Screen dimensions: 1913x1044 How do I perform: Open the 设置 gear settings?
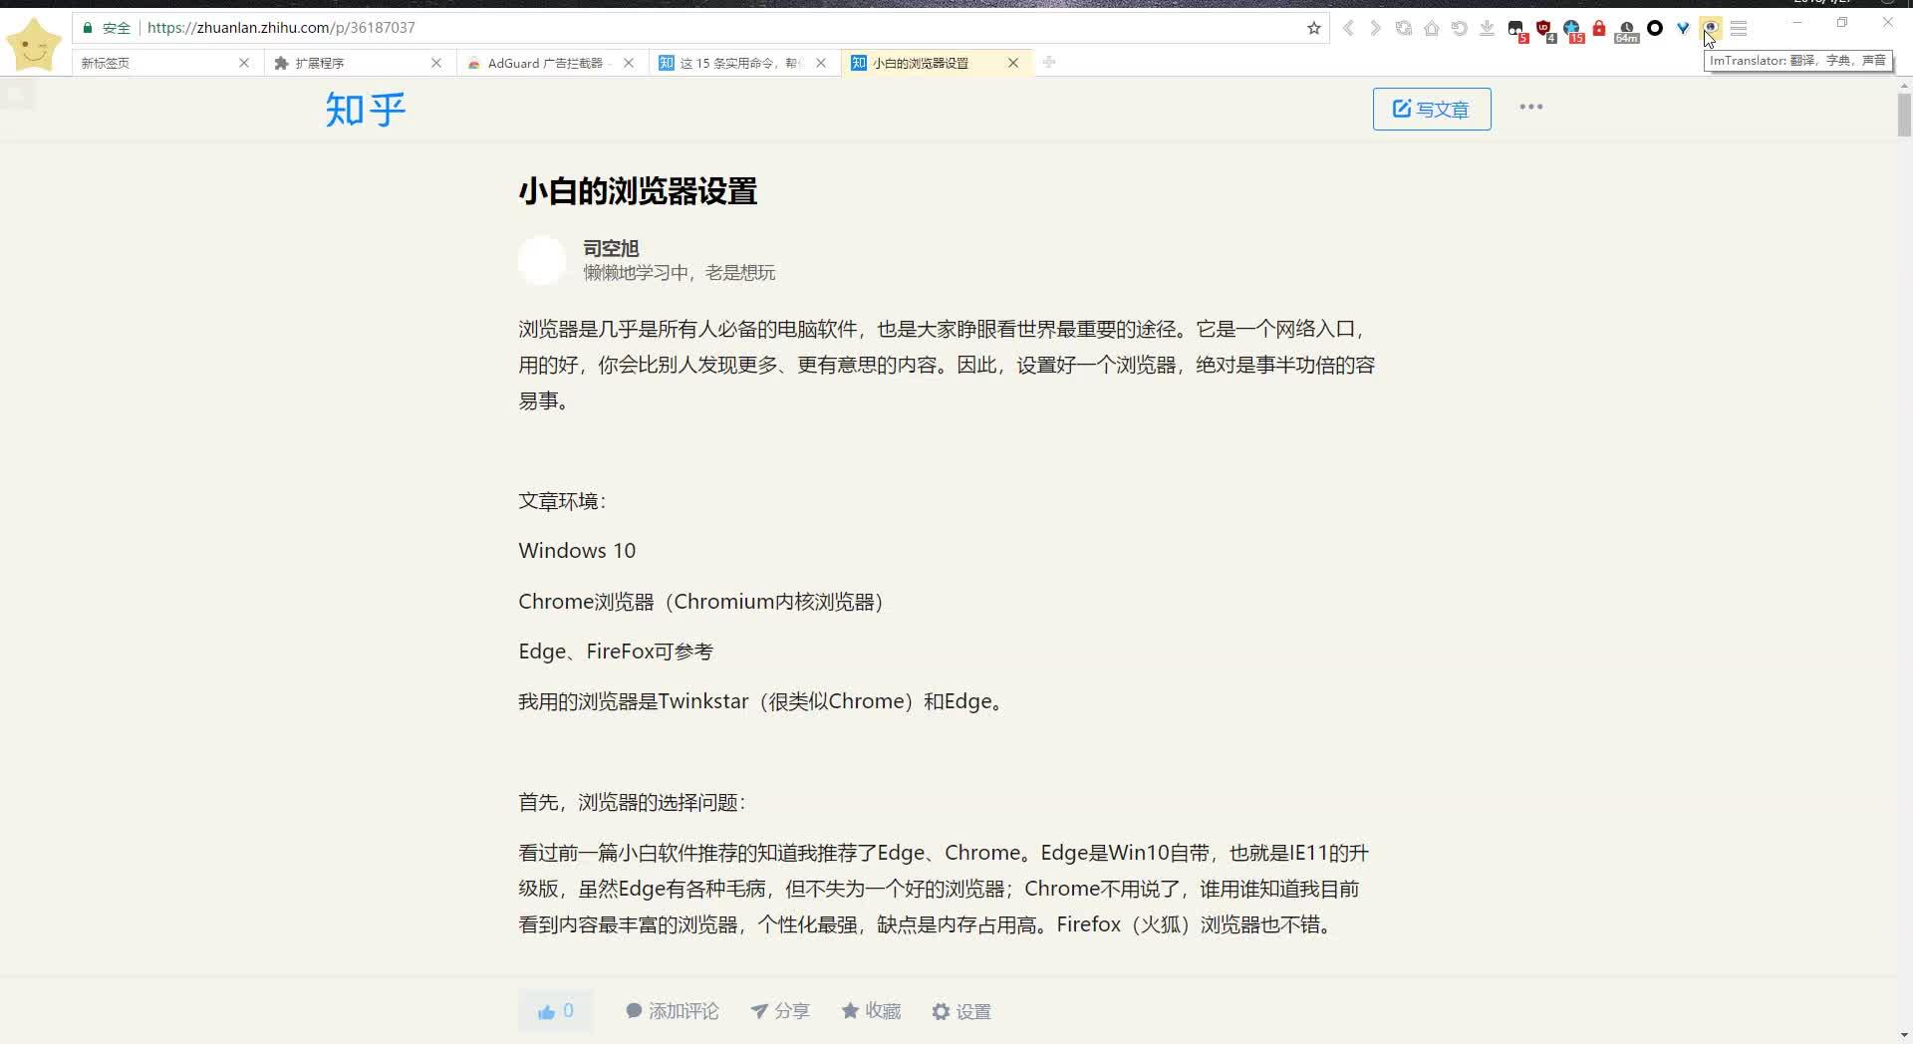pyautogui.click(x=961, y=1011)
